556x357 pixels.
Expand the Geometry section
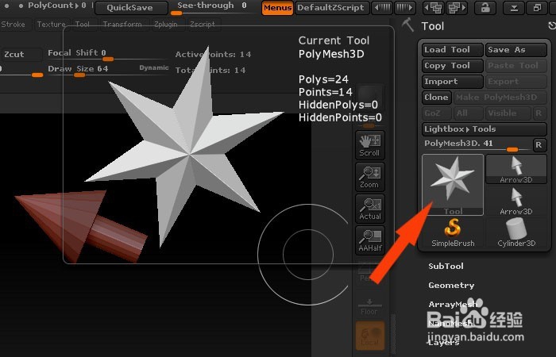(x=451, y=286)
